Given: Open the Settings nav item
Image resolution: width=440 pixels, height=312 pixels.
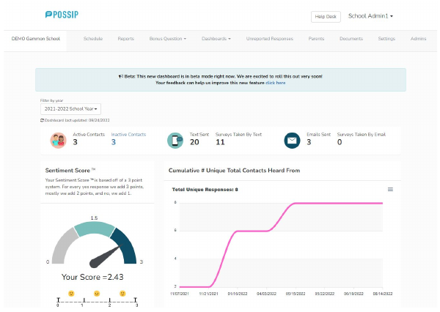Looking at the screenshot, I should tap(386, 39).
